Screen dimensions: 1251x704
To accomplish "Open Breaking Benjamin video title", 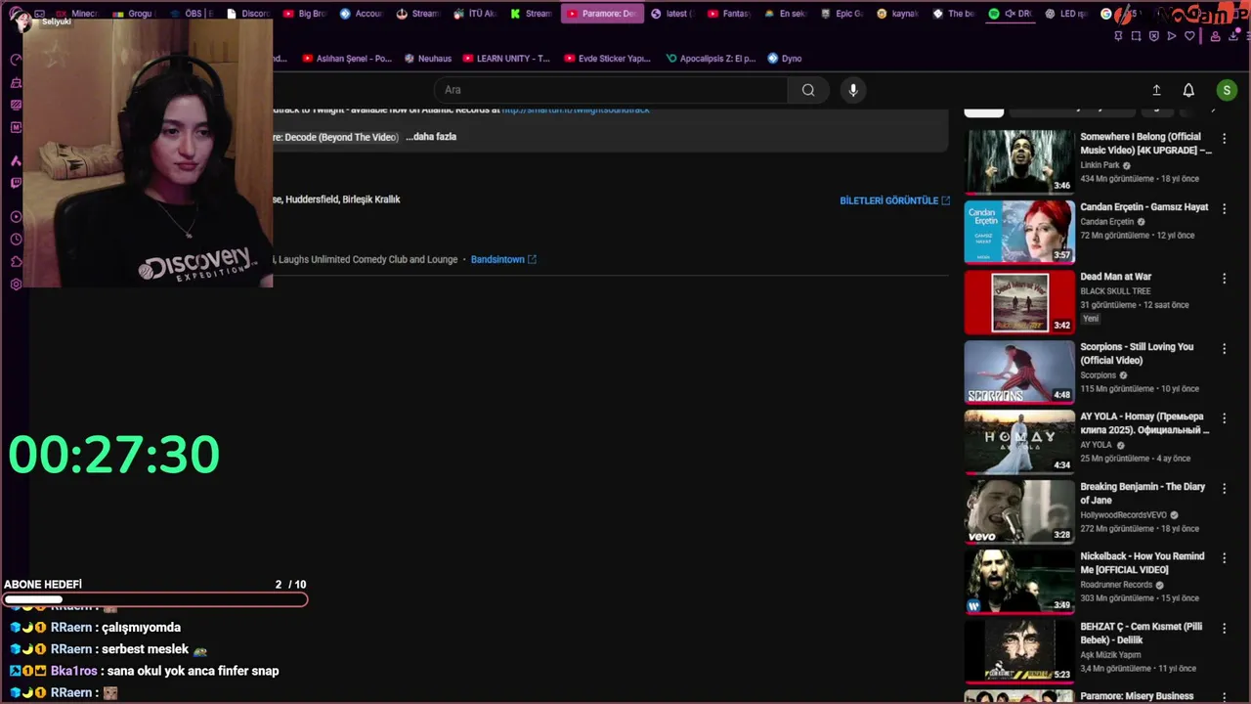I will click(x=1143, y=493).
